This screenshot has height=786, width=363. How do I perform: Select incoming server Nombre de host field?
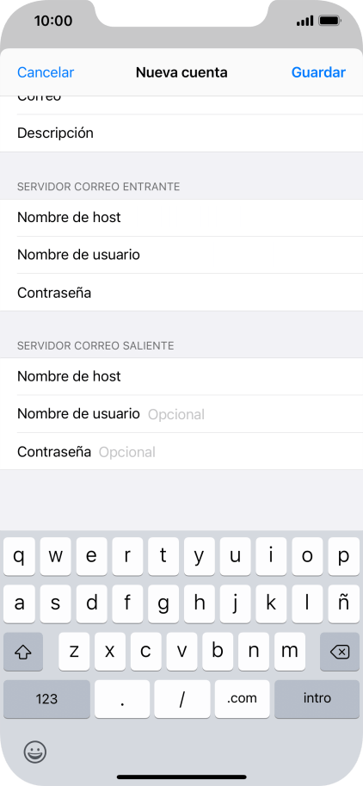pyautogui.click(x=181, y=218)
